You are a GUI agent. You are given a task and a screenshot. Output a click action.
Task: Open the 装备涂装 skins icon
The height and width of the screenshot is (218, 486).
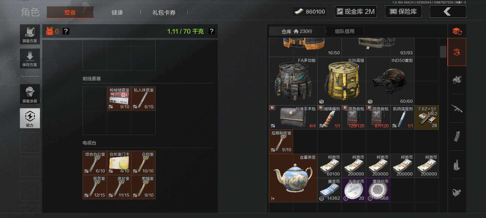coord(30,94)
